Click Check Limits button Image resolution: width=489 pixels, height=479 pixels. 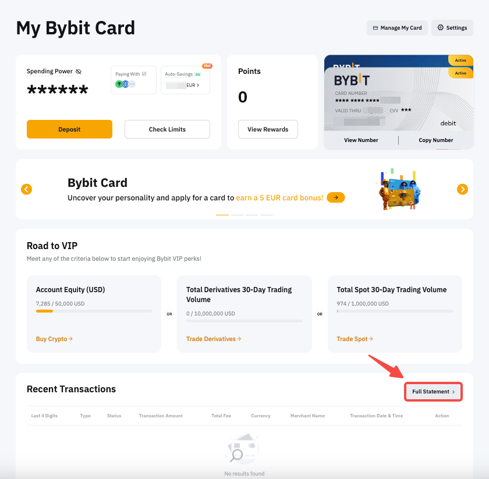167,129
